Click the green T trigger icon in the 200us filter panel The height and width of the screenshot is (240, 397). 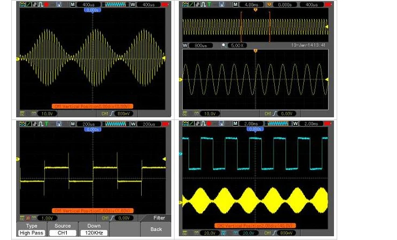[x=46, y=124]
